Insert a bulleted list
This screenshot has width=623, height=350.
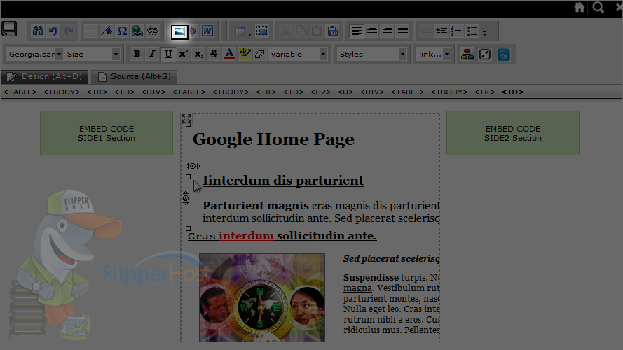click(472, 31)
